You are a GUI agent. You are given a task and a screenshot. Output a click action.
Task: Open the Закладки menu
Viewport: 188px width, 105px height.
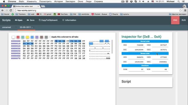coord(70,1)
